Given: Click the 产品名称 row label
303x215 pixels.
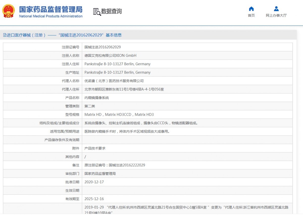Looking at the screenshot, I should [72, 98].
